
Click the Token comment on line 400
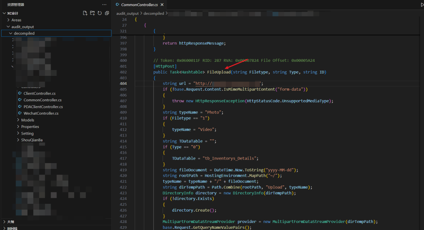coord(234,61)
